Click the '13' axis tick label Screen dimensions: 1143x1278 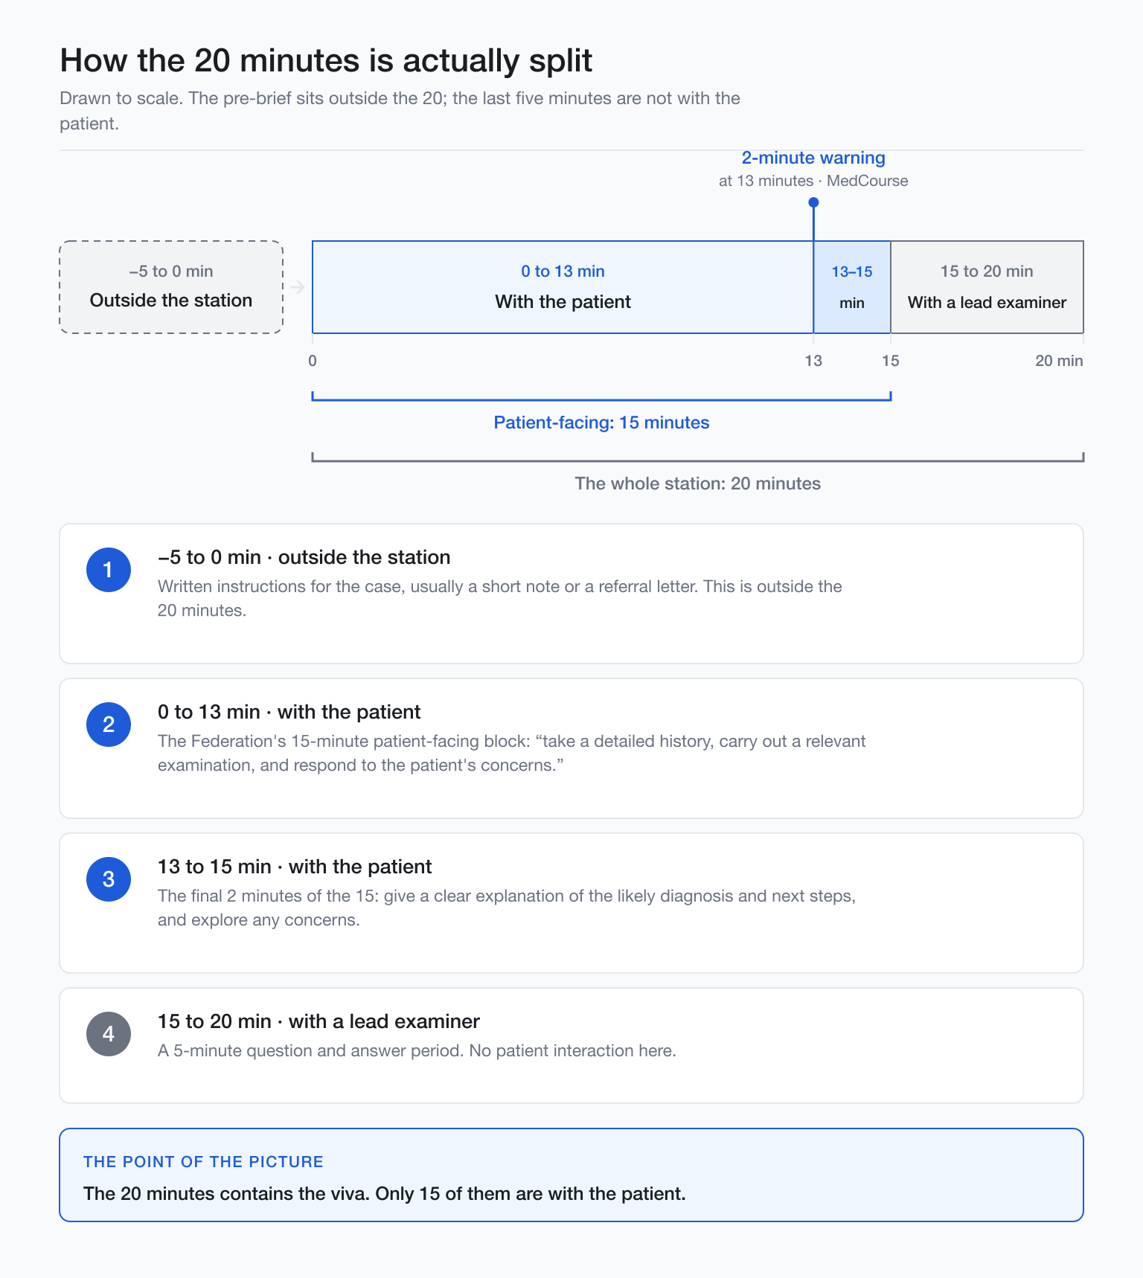click(813, 361)
